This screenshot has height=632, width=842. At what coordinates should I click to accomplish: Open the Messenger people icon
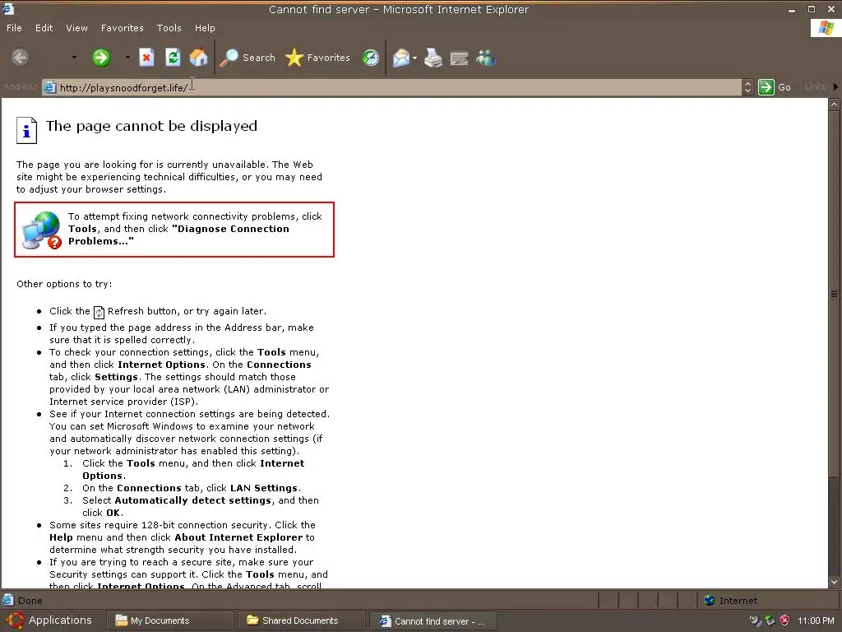487,58
